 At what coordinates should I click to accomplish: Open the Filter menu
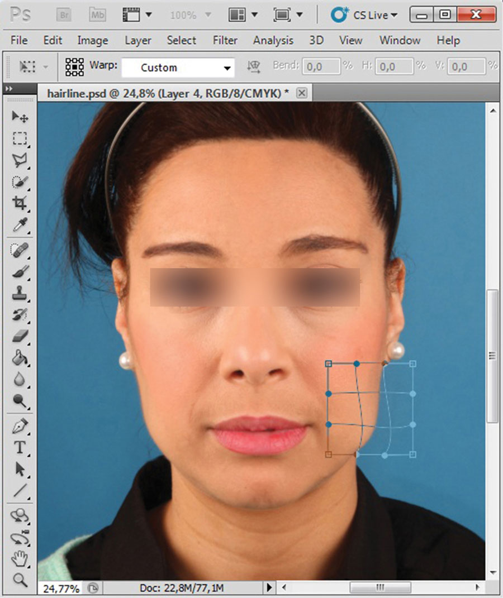[x=225, y=40]
